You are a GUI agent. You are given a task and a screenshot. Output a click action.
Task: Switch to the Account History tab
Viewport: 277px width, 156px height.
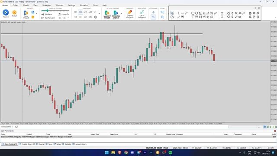(80, 144)
